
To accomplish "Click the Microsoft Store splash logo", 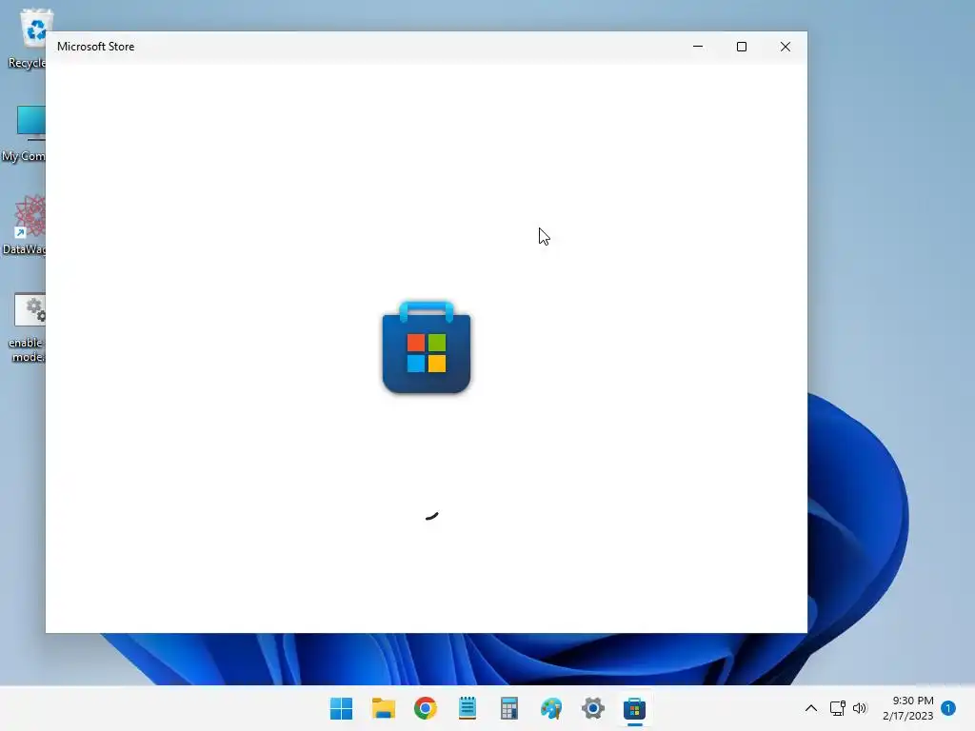I will click(x=427, y=346).
